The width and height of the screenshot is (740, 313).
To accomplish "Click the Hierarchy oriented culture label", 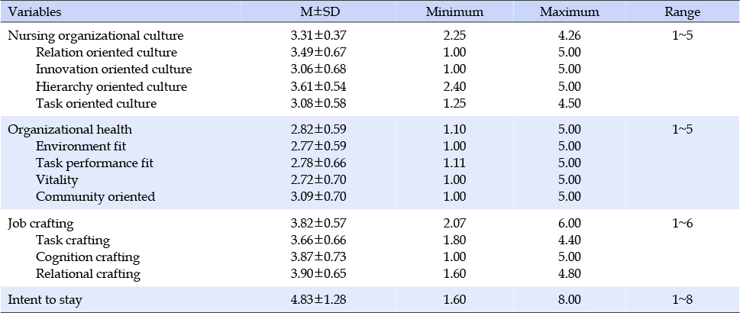I will [x=111, y=86].
